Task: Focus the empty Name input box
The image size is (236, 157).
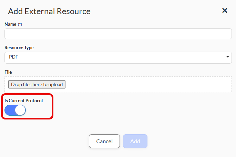Action: 118,34
